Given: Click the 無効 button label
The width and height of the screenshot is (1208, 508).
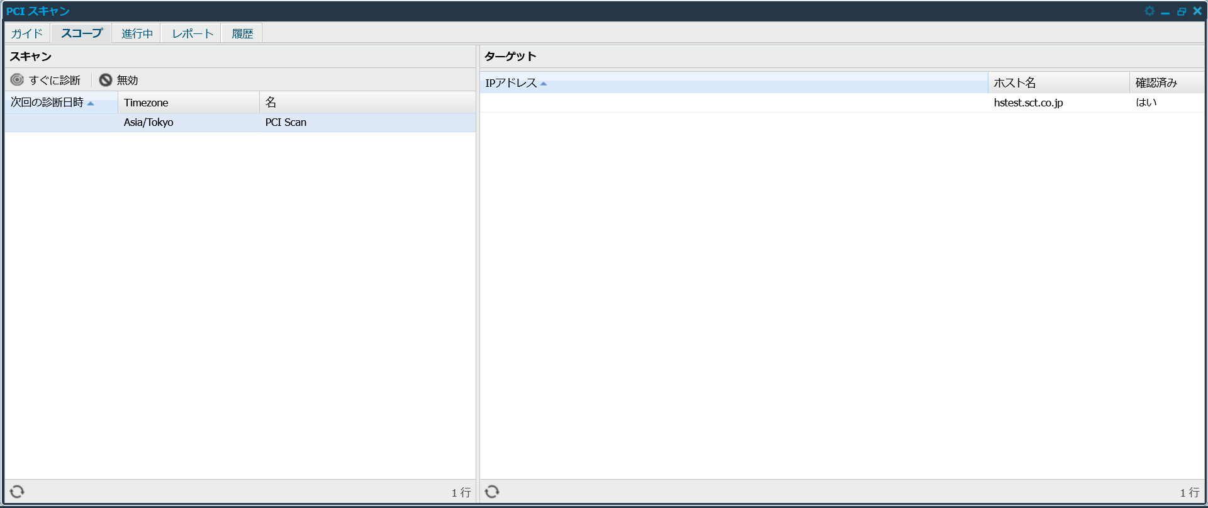Looking at the screenshot, I should pyautogui.click(x=127, y=80).
